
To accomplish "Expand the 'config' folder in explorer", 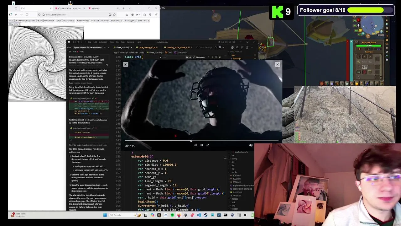I will point(234,159).
